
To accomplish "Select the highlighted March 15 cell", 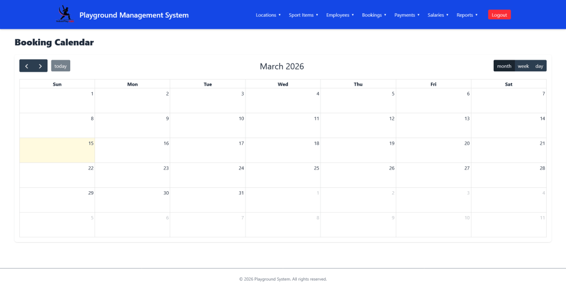I will 57,150.
